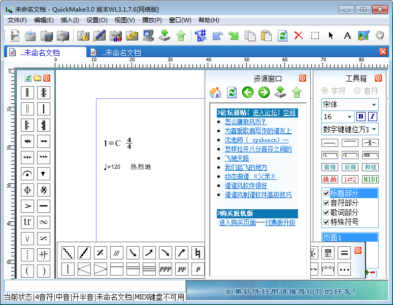The height and width of the screenshot is (305, 393).
Task: Insert the segno symbol
Action: (x=44, y=190)
